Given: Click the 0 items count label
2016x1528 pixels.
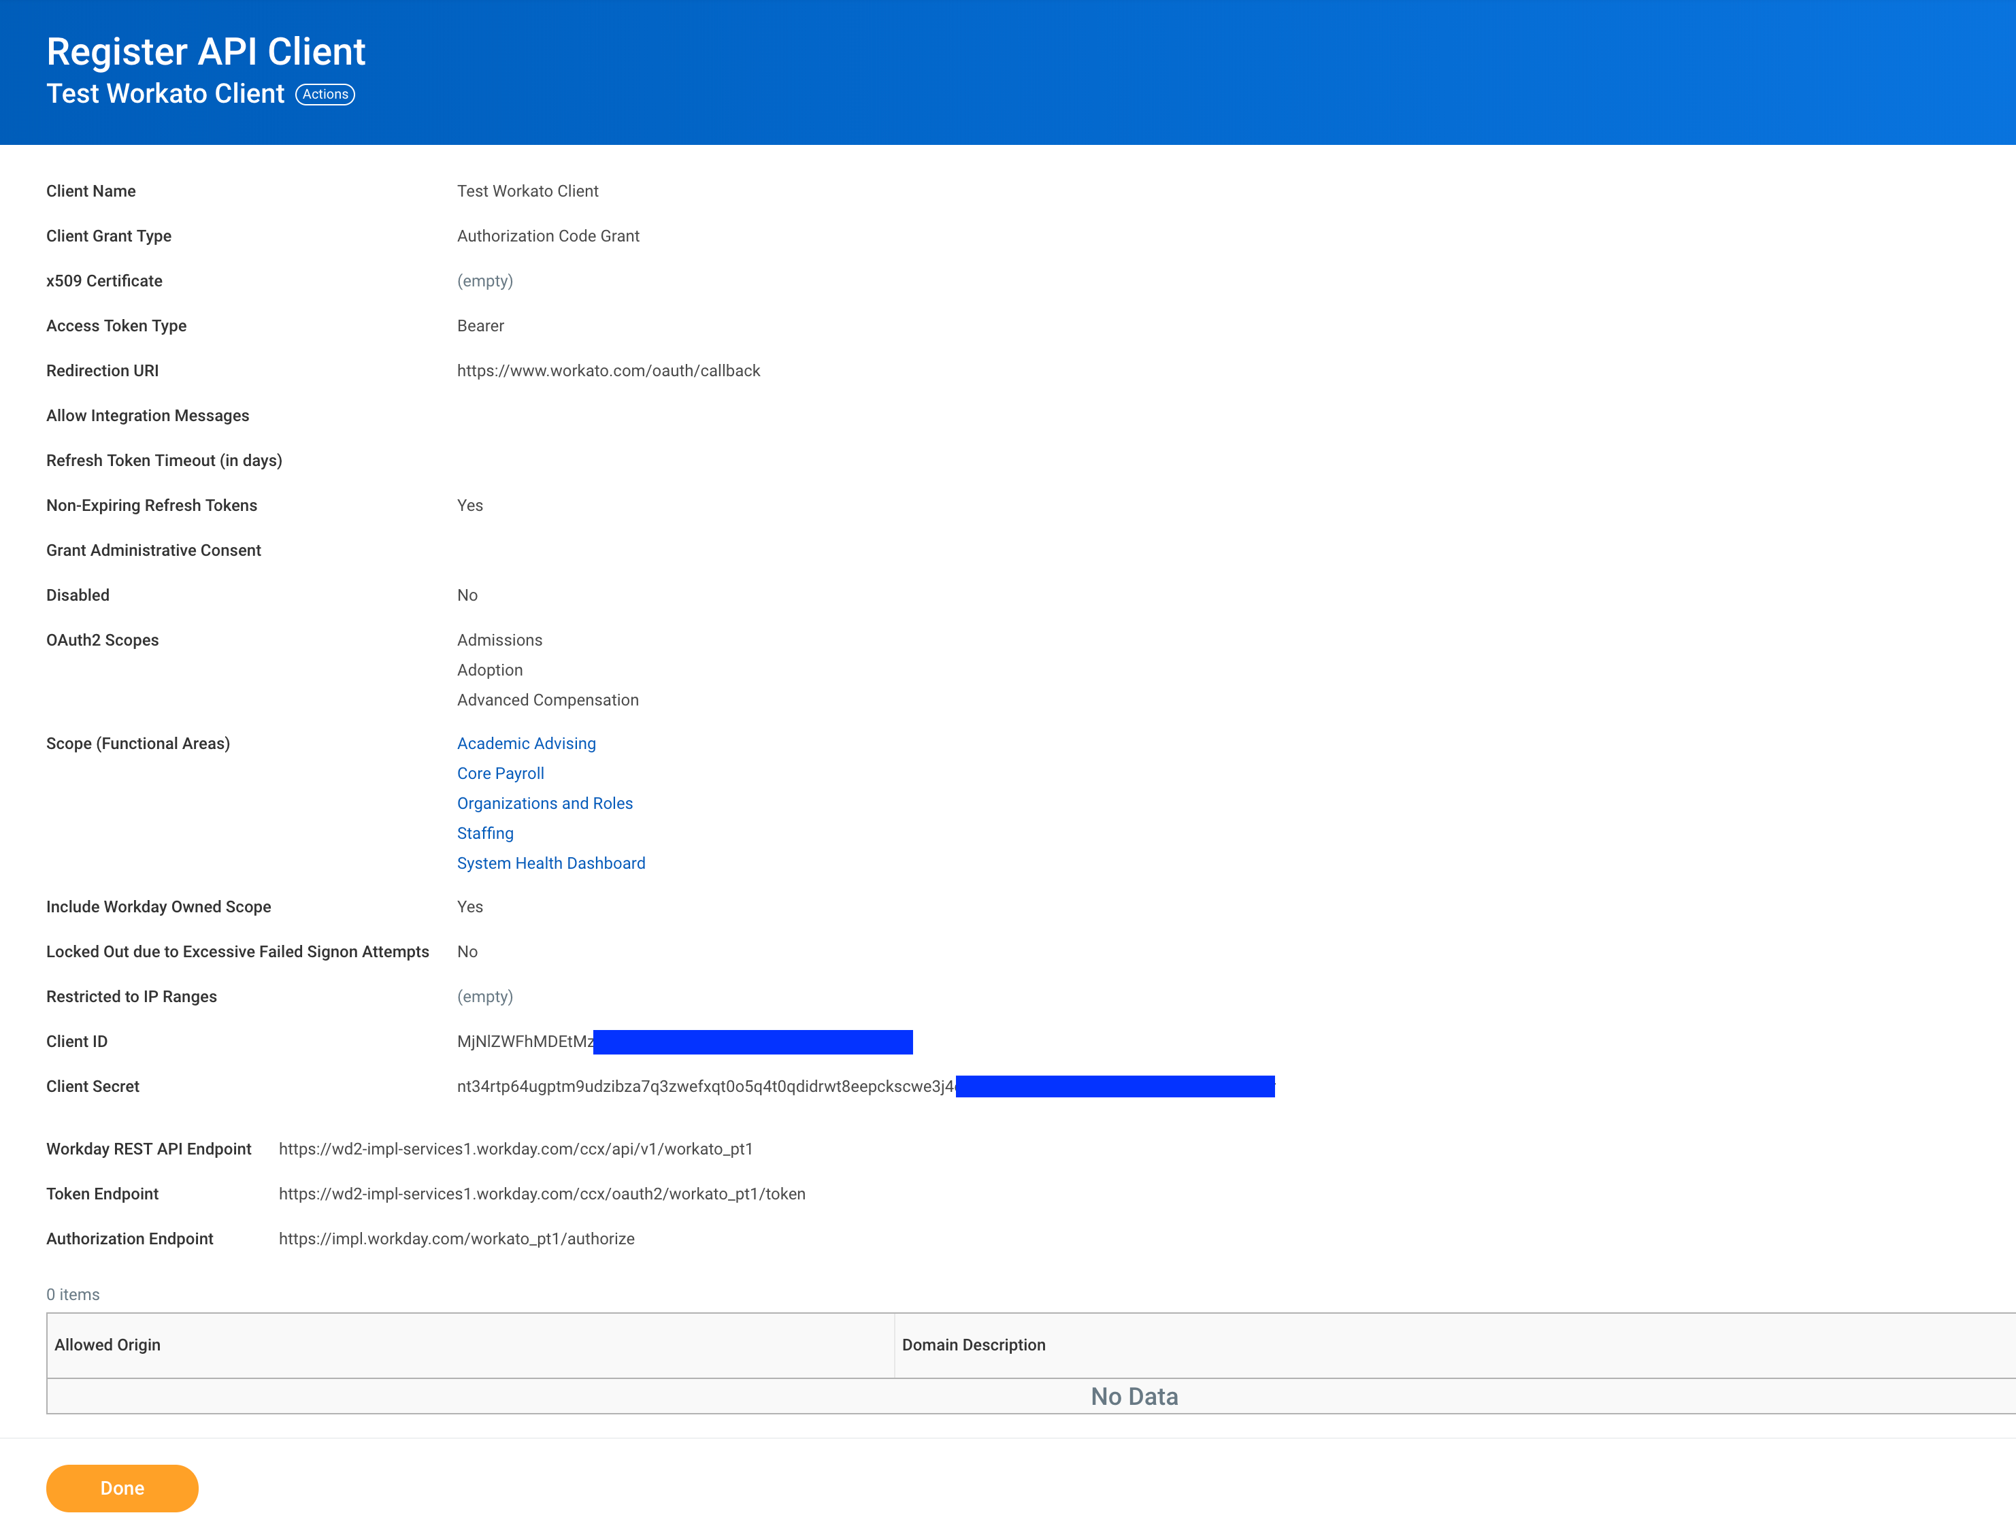Looking at the screenshot, I should pyautogui.click(x=73, y=1295).
